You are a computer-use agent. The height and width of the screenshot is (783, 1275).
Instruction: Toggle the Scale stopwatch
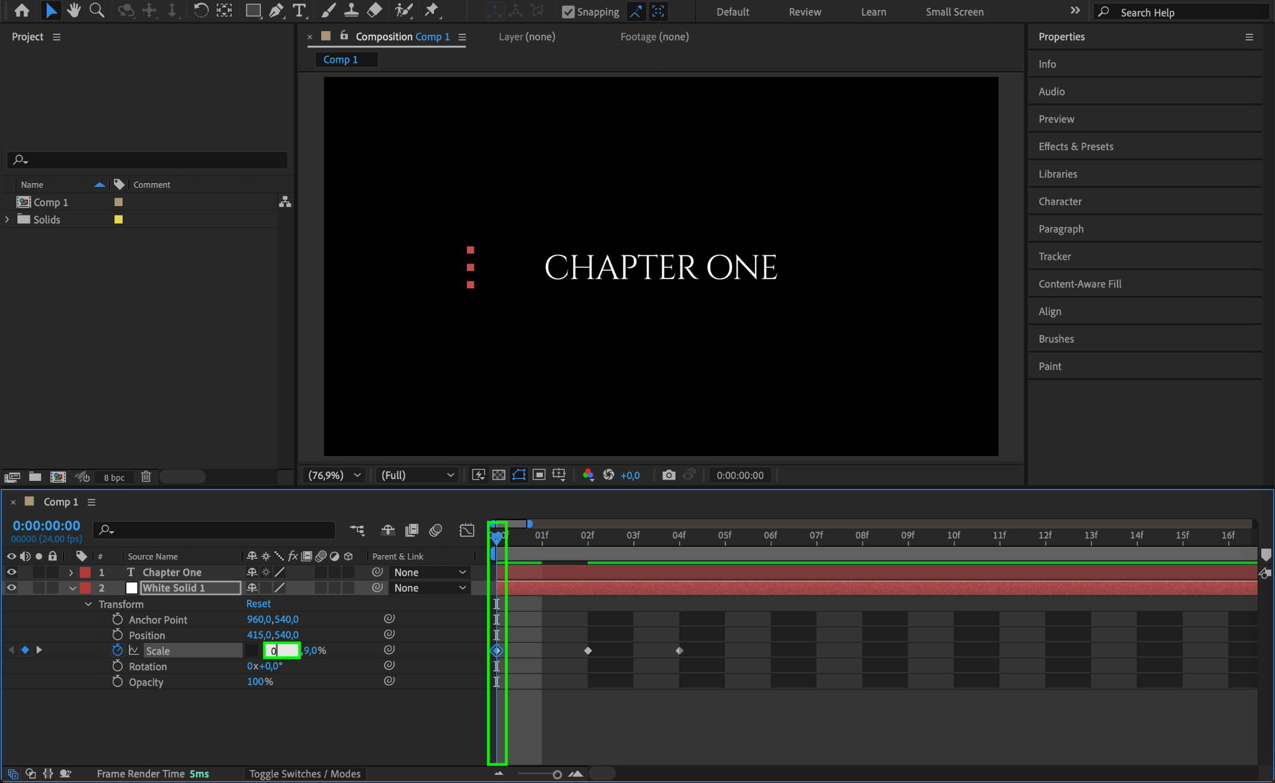(117, 650)
